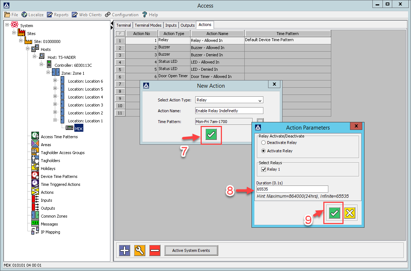The width and height of the screenshot is (411, 271).
Task: Click the Delete (minus) action button
Action: pos(155,250)
